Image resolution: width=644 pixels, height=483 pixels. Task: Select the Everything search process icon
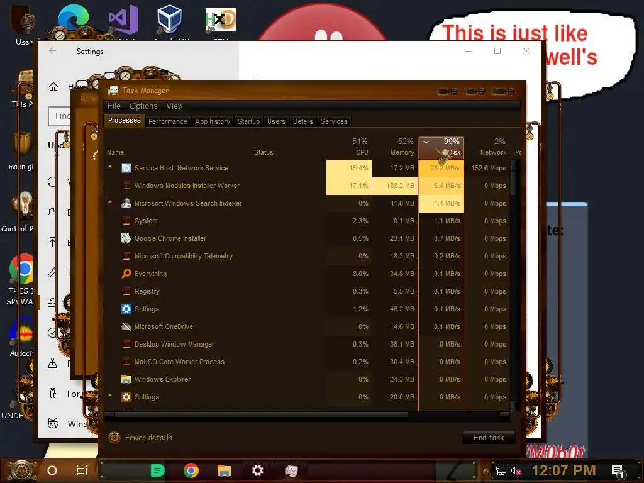pyautogui.click(x=126, y=274)
